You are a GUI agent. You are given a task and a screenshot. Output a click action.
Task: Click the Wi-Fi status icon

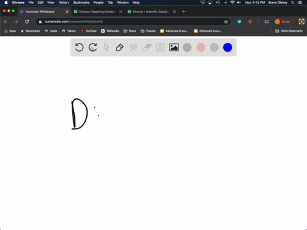point(232,3)
